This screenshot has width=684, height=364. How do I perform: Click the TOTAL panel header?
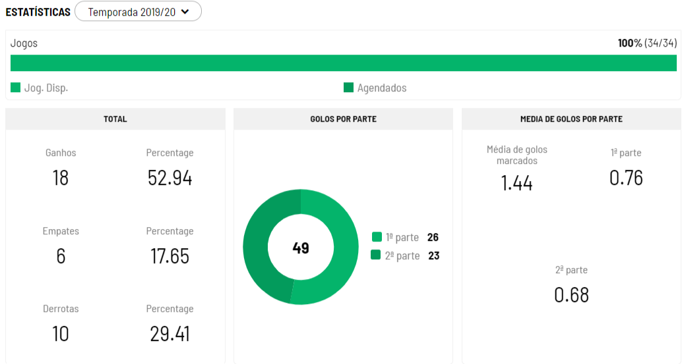click(x=115, y=119)
